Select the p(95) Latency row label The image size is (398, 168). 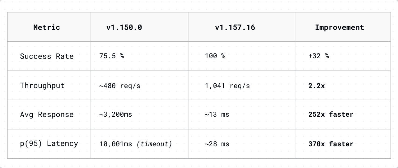(x=49, y=143)
